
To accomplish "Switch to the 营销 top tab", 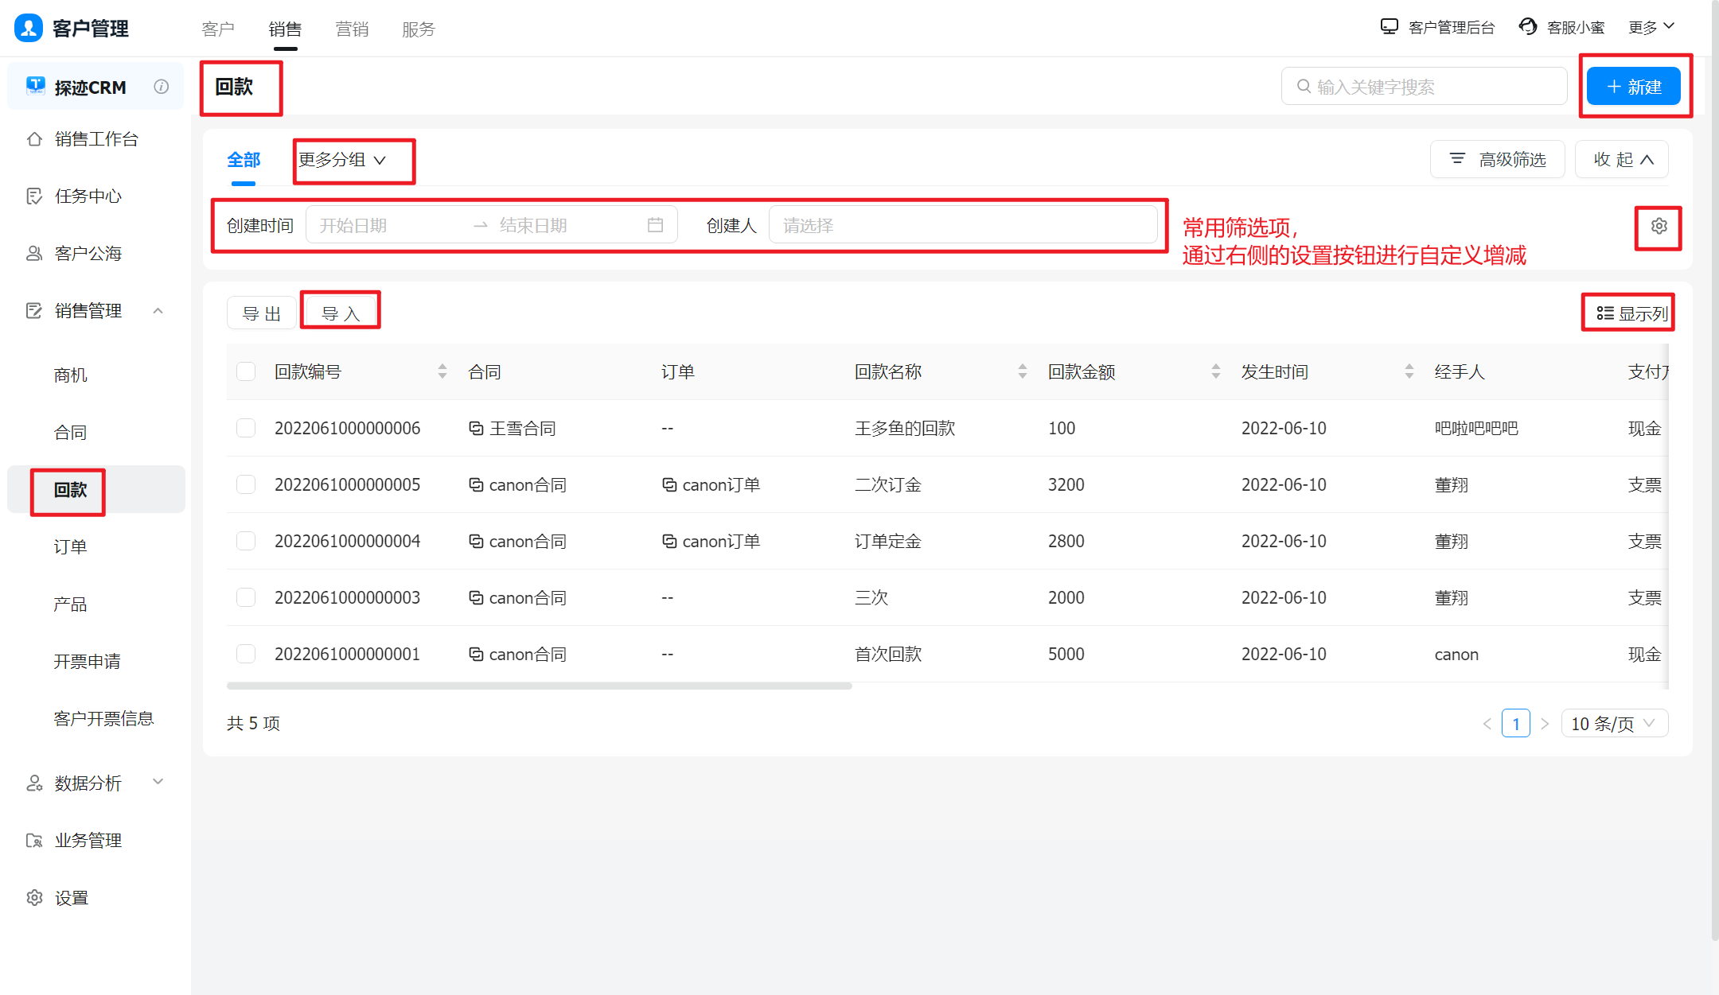I will point(352,29).
